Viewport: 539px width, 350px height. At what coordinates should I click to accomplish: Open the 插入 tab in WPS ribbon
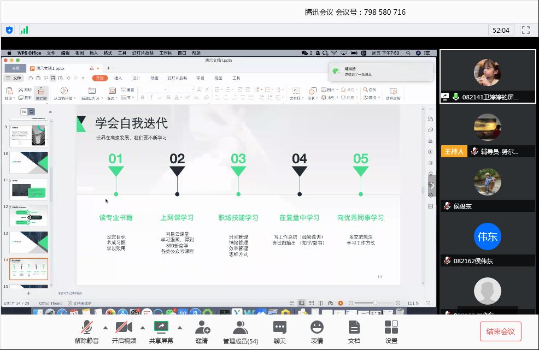(x=118, y=78)
